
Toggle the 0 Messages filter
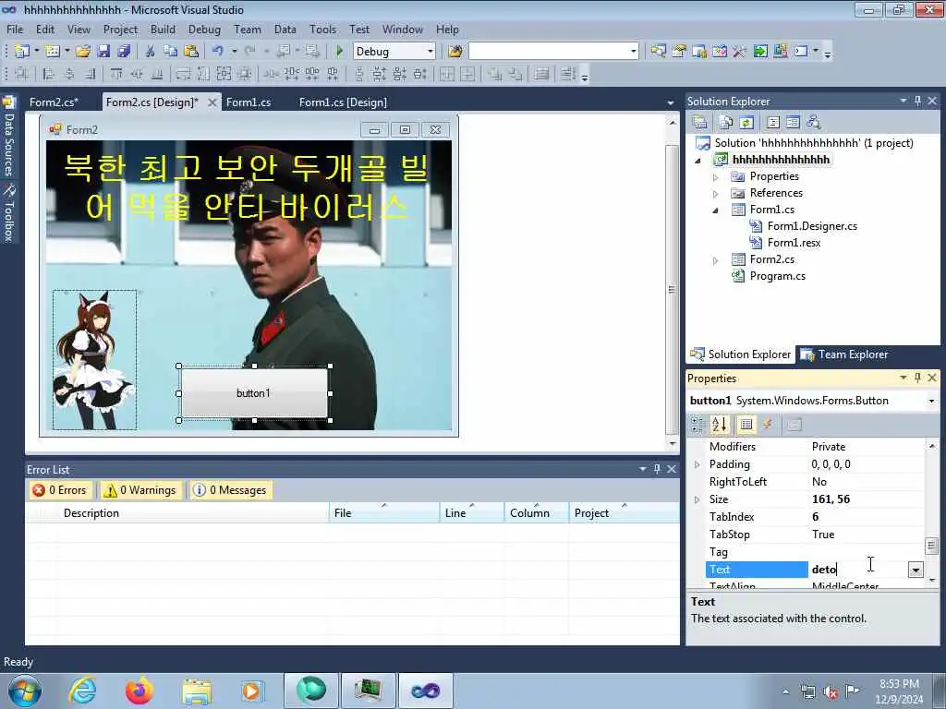point(230,490)
